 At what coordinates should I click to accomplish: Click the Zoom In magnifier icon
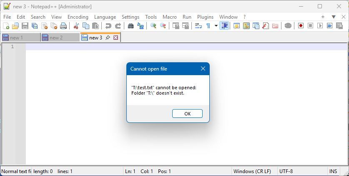point(153,26)
